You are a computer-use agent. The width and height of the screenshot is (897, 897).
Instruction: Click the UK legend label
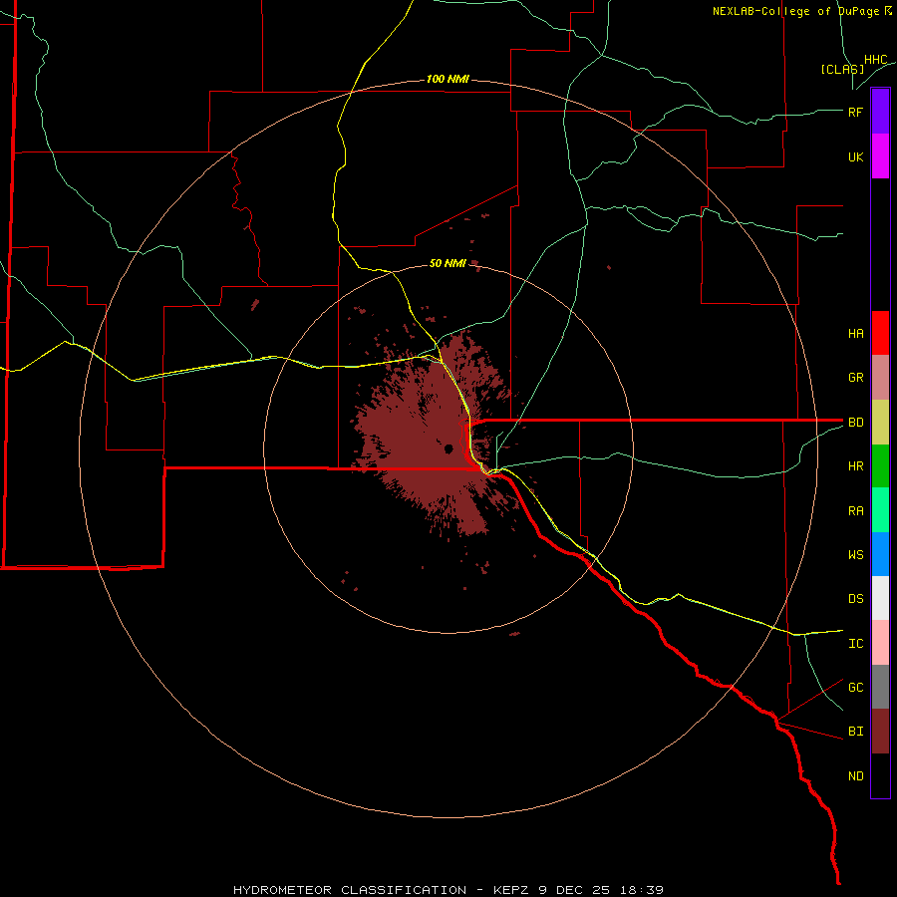tap(855, 157)
